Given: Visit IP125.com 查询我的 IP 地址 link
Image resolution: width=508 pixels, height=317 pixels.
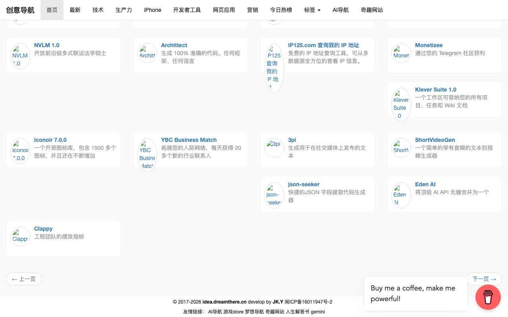Looking at the screenshot, I should coord(323,45).
